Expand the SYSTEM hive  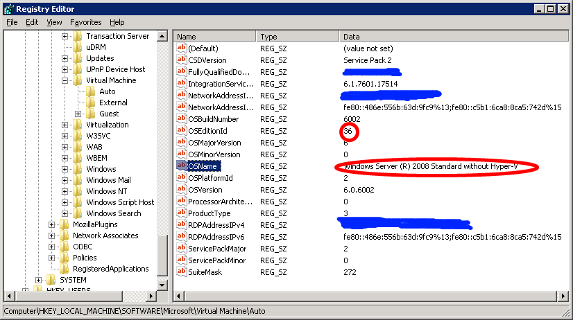click(x=38, y=280)
